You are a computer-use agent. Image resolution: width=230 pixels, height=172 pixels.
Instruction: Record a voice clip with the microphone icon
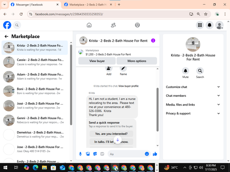coord(80,154)
